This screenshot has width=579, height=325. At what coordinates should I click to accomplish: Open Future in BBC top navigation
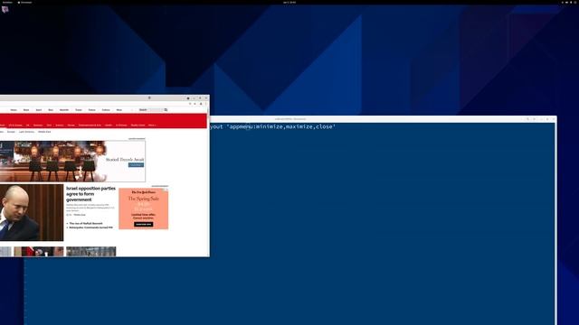pyautogui.click(x=92, y=110)
